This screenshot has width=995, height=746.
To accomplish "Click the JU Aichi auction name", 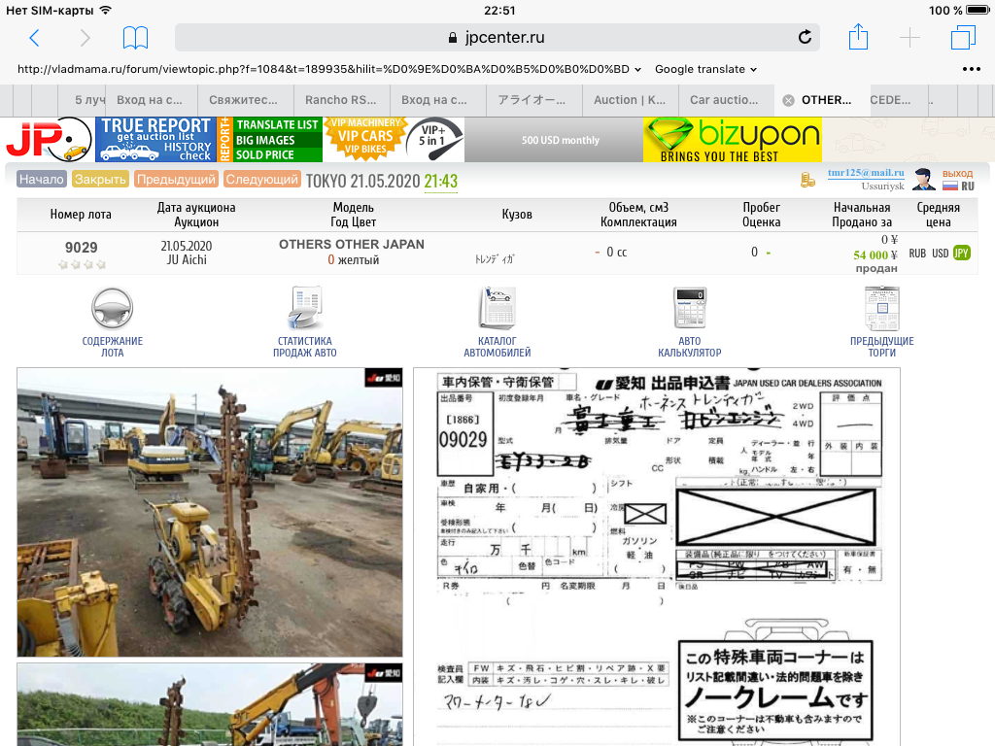I will pos(187,259).
